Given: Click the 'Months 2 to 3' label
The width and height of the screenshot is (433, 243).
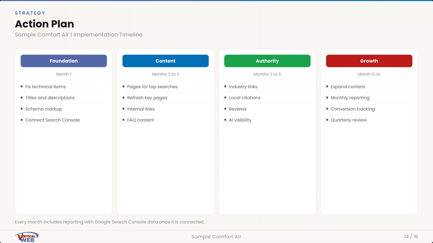Looking at the screenshot, I should (x=165, y=74).
